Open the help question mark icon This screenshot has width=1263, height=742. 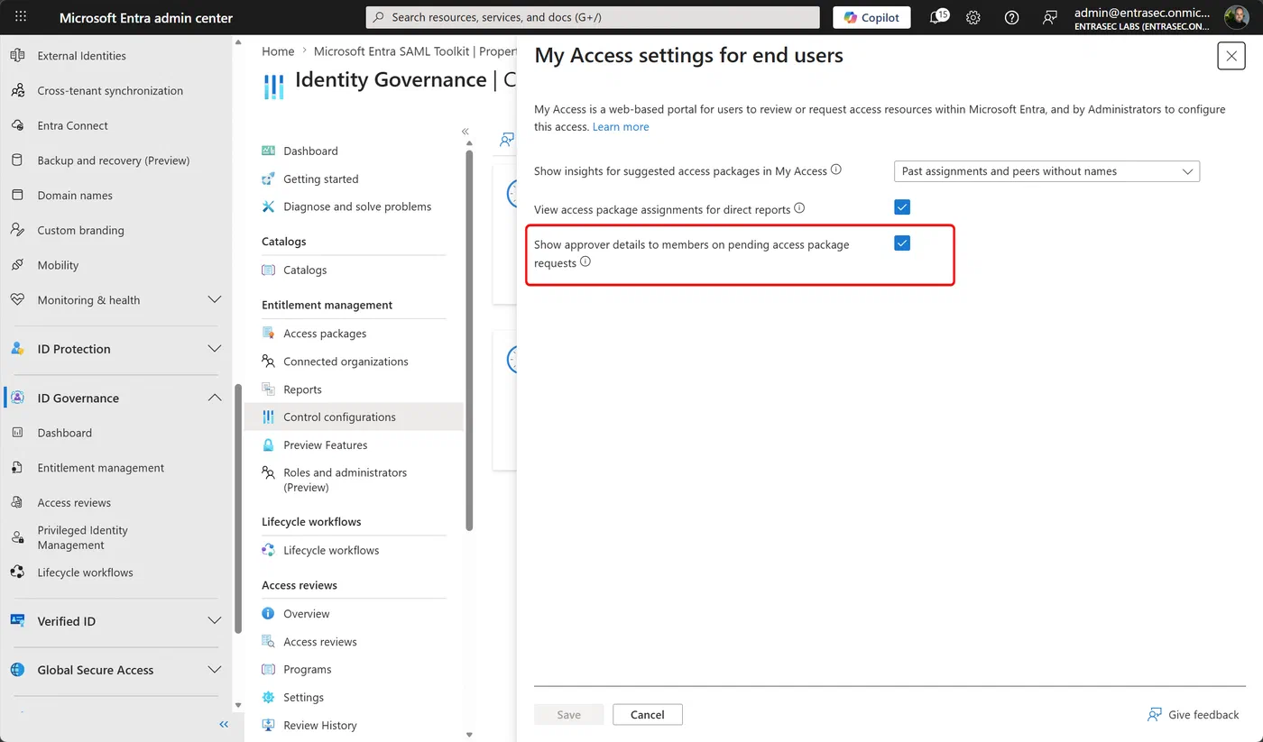(1011, 17)
